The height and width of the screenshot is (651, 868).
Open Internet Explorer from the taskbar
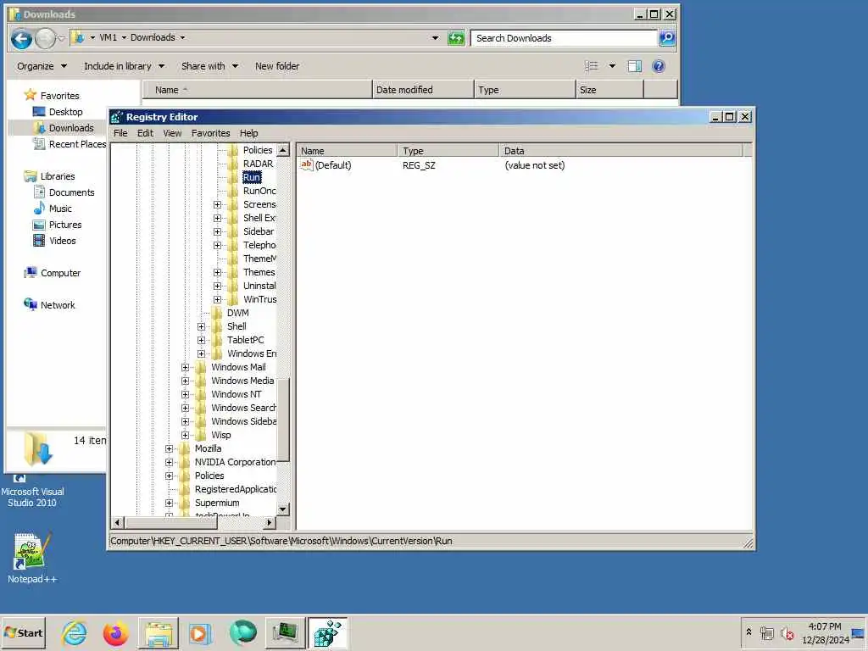coord(75,632)
